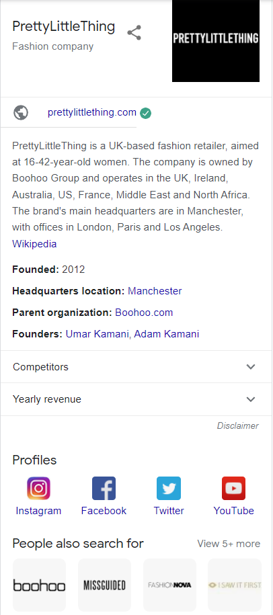Click the globe website icon
This screenshot has height=615, width=273.
click(x=21, y=112)
